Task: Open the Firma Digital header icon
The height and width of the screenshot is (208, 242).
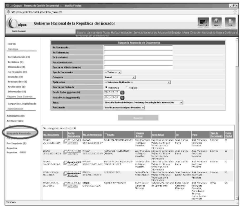Action: coord(203,22)
